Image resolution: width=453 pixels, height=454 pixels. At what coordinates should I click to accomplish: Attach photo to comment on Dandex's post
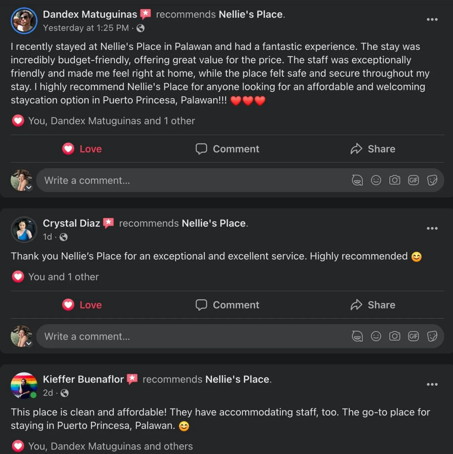394,180
